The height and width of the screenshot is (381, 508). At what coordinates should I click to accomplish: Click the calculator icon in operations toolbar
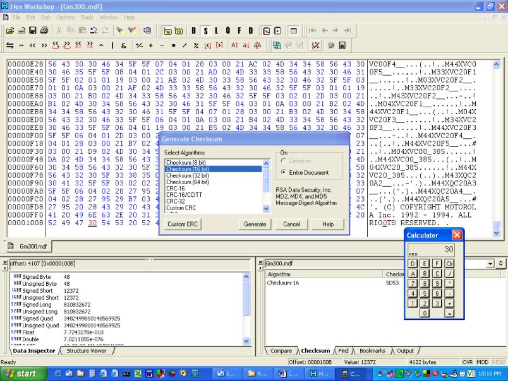click(342, 46)
